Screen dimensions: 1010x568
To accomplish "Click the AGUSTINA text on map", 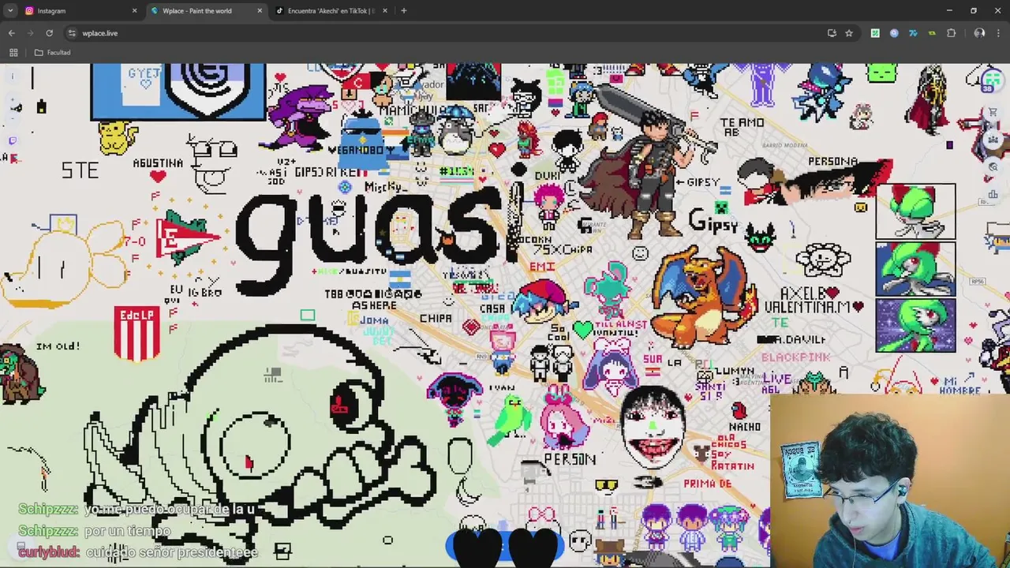I will (x=158, y=163).
